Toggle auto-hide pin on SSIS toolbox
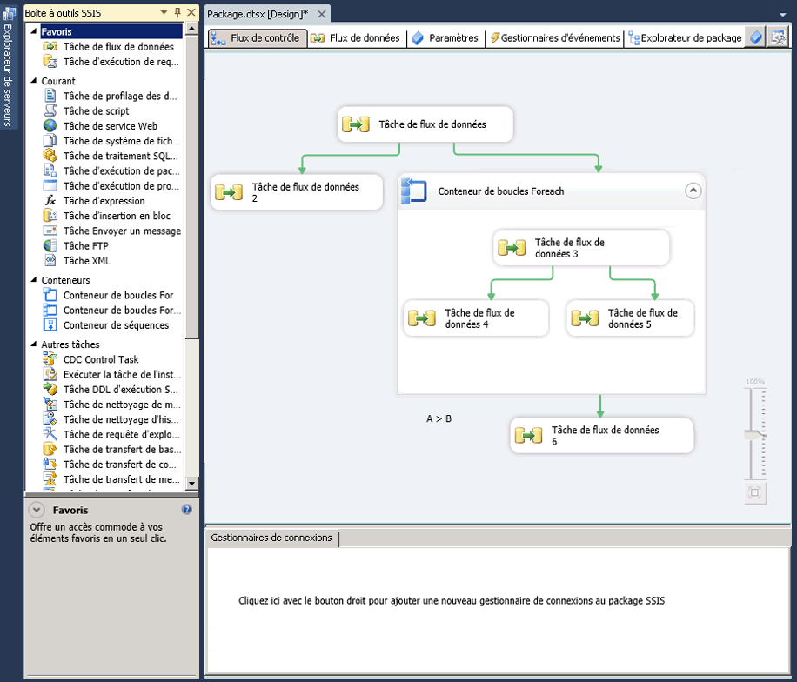797x682 pixels. coord(178,13)
